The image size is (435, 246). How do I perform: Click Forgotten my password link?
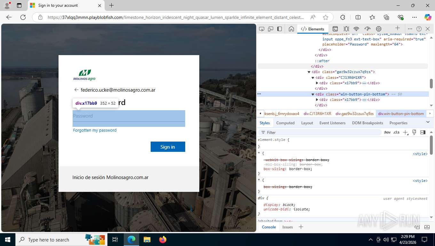(x=95, y=130)
